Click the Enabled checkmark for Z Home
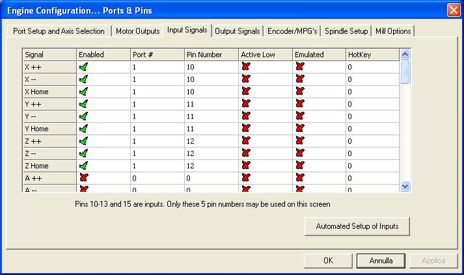Screen dimensions: 464x275 pos(83,165)
